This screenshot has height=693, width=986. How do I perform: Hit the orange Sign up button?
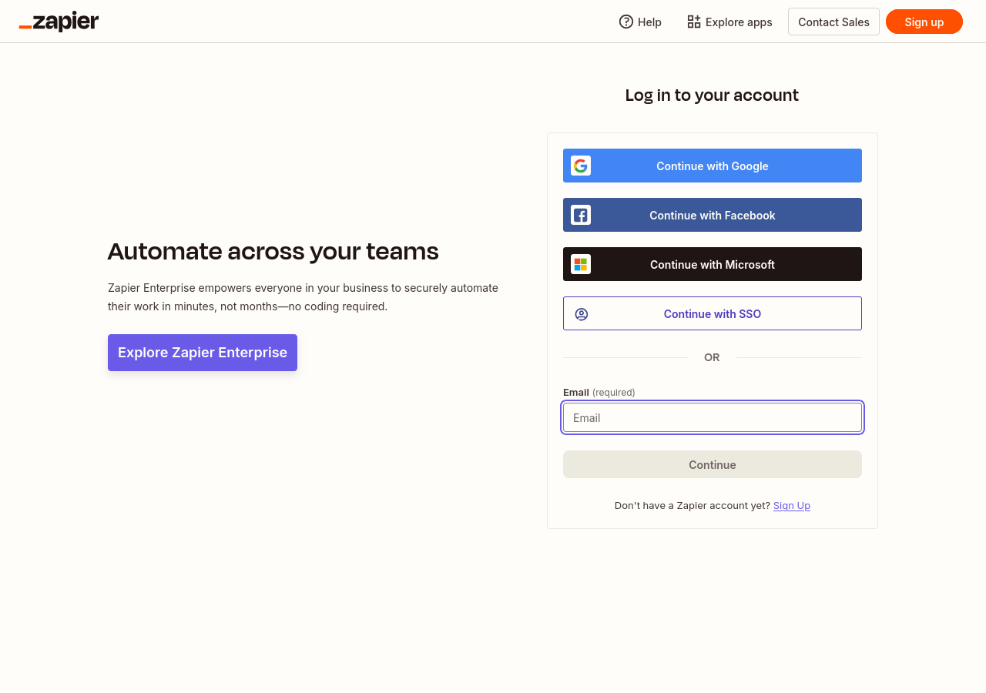(924, 22)
